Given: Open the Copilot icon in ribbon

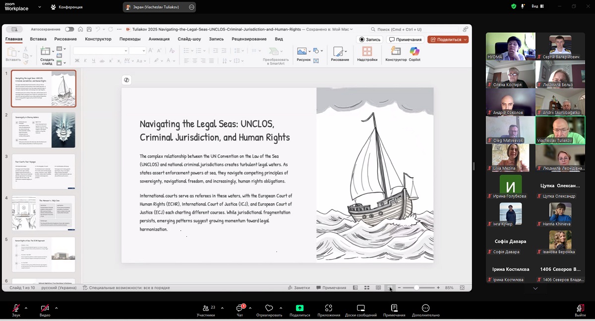Looking at the screenshot, I should pos(415,51).
